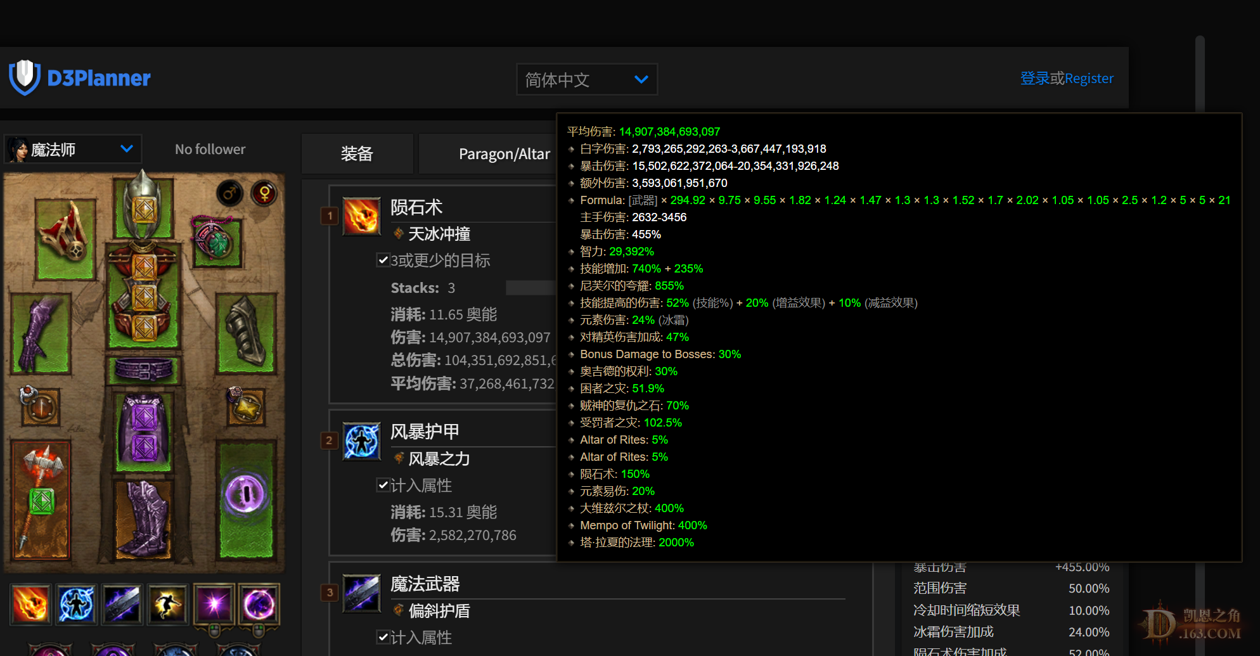This screenshot has height=656, width=1260.
Task: Select the fifth skill bar purple burst icon
Action: pos(214,604)
